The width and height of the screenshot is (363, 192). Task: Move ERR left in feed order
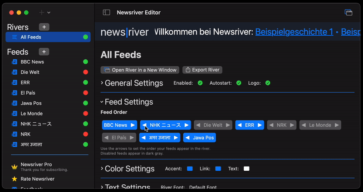240,125
